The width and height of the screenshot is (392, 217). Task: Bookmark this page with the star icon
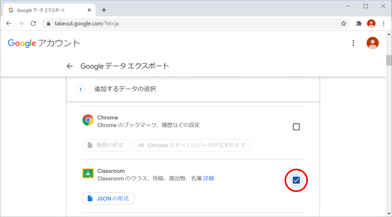(x=344, y=24)
